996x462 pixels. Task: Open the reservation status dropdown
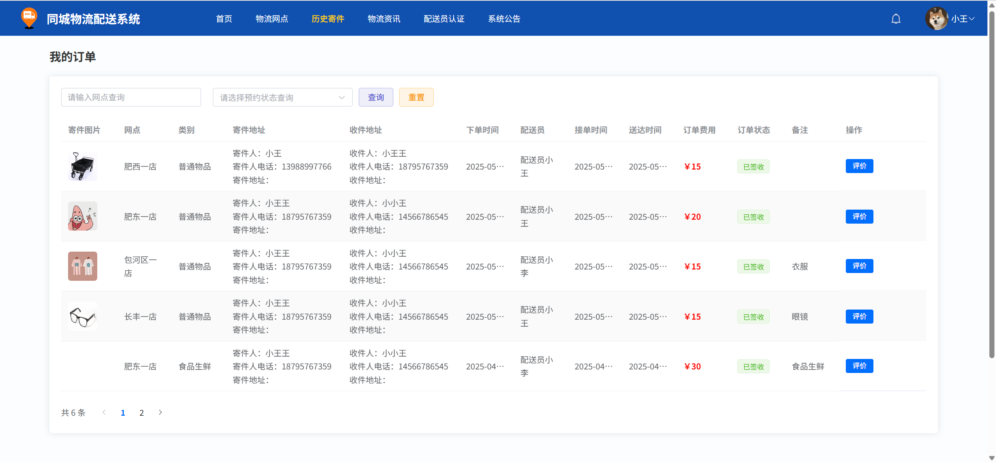click(282, 97)
